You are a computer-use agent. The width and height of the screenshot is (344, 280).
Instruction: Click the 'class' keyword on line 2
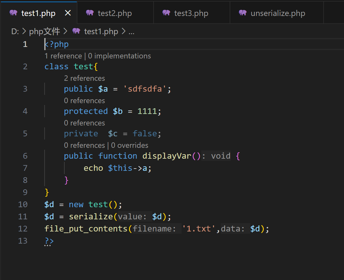(57, 67)
